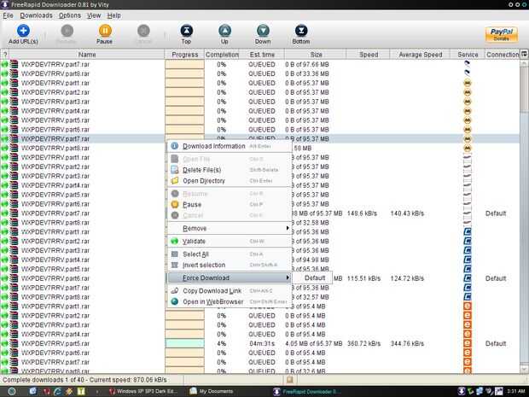The height and width of the screenshot is (397, 529).
Task: Choose Select All in context menu
Action: coord(230,254)
